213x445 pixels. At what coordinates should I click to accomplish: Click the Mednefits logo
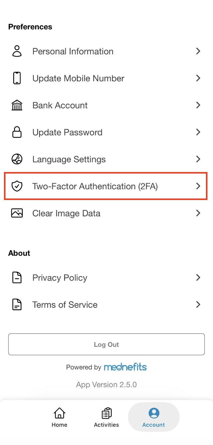point(125,367)
